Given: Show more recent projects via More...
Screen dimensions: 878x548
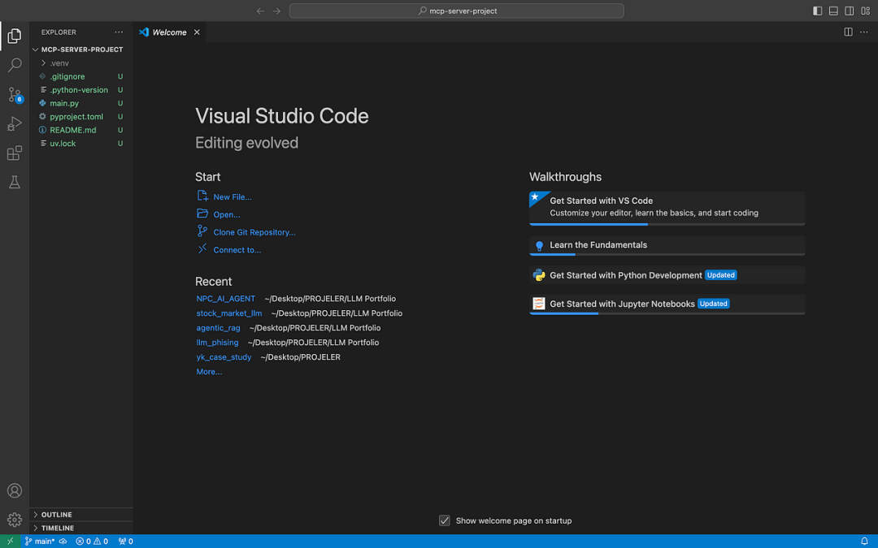Looking at the screenshot, I should [x=209, y=371].
